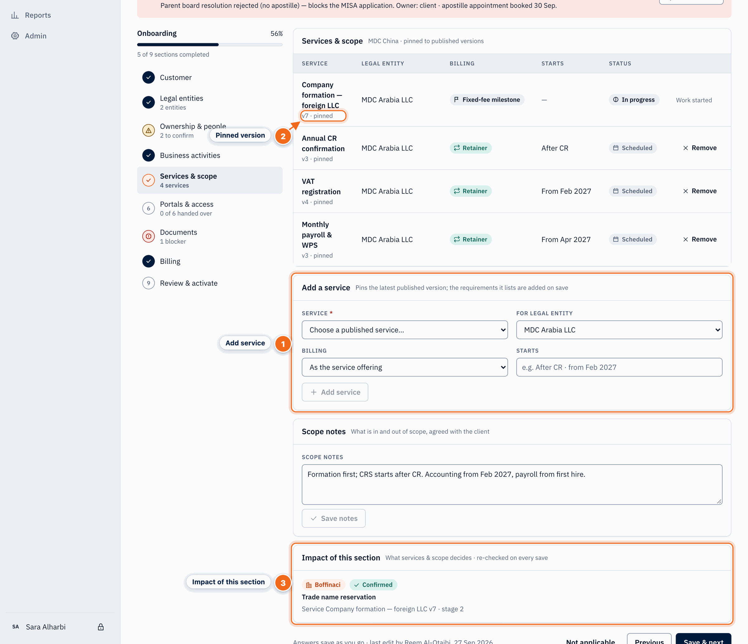Image resolution: width=748 pixels, height=644 pixels.
Task: Open the Documents section in onboarding
Action: (210, 236)
